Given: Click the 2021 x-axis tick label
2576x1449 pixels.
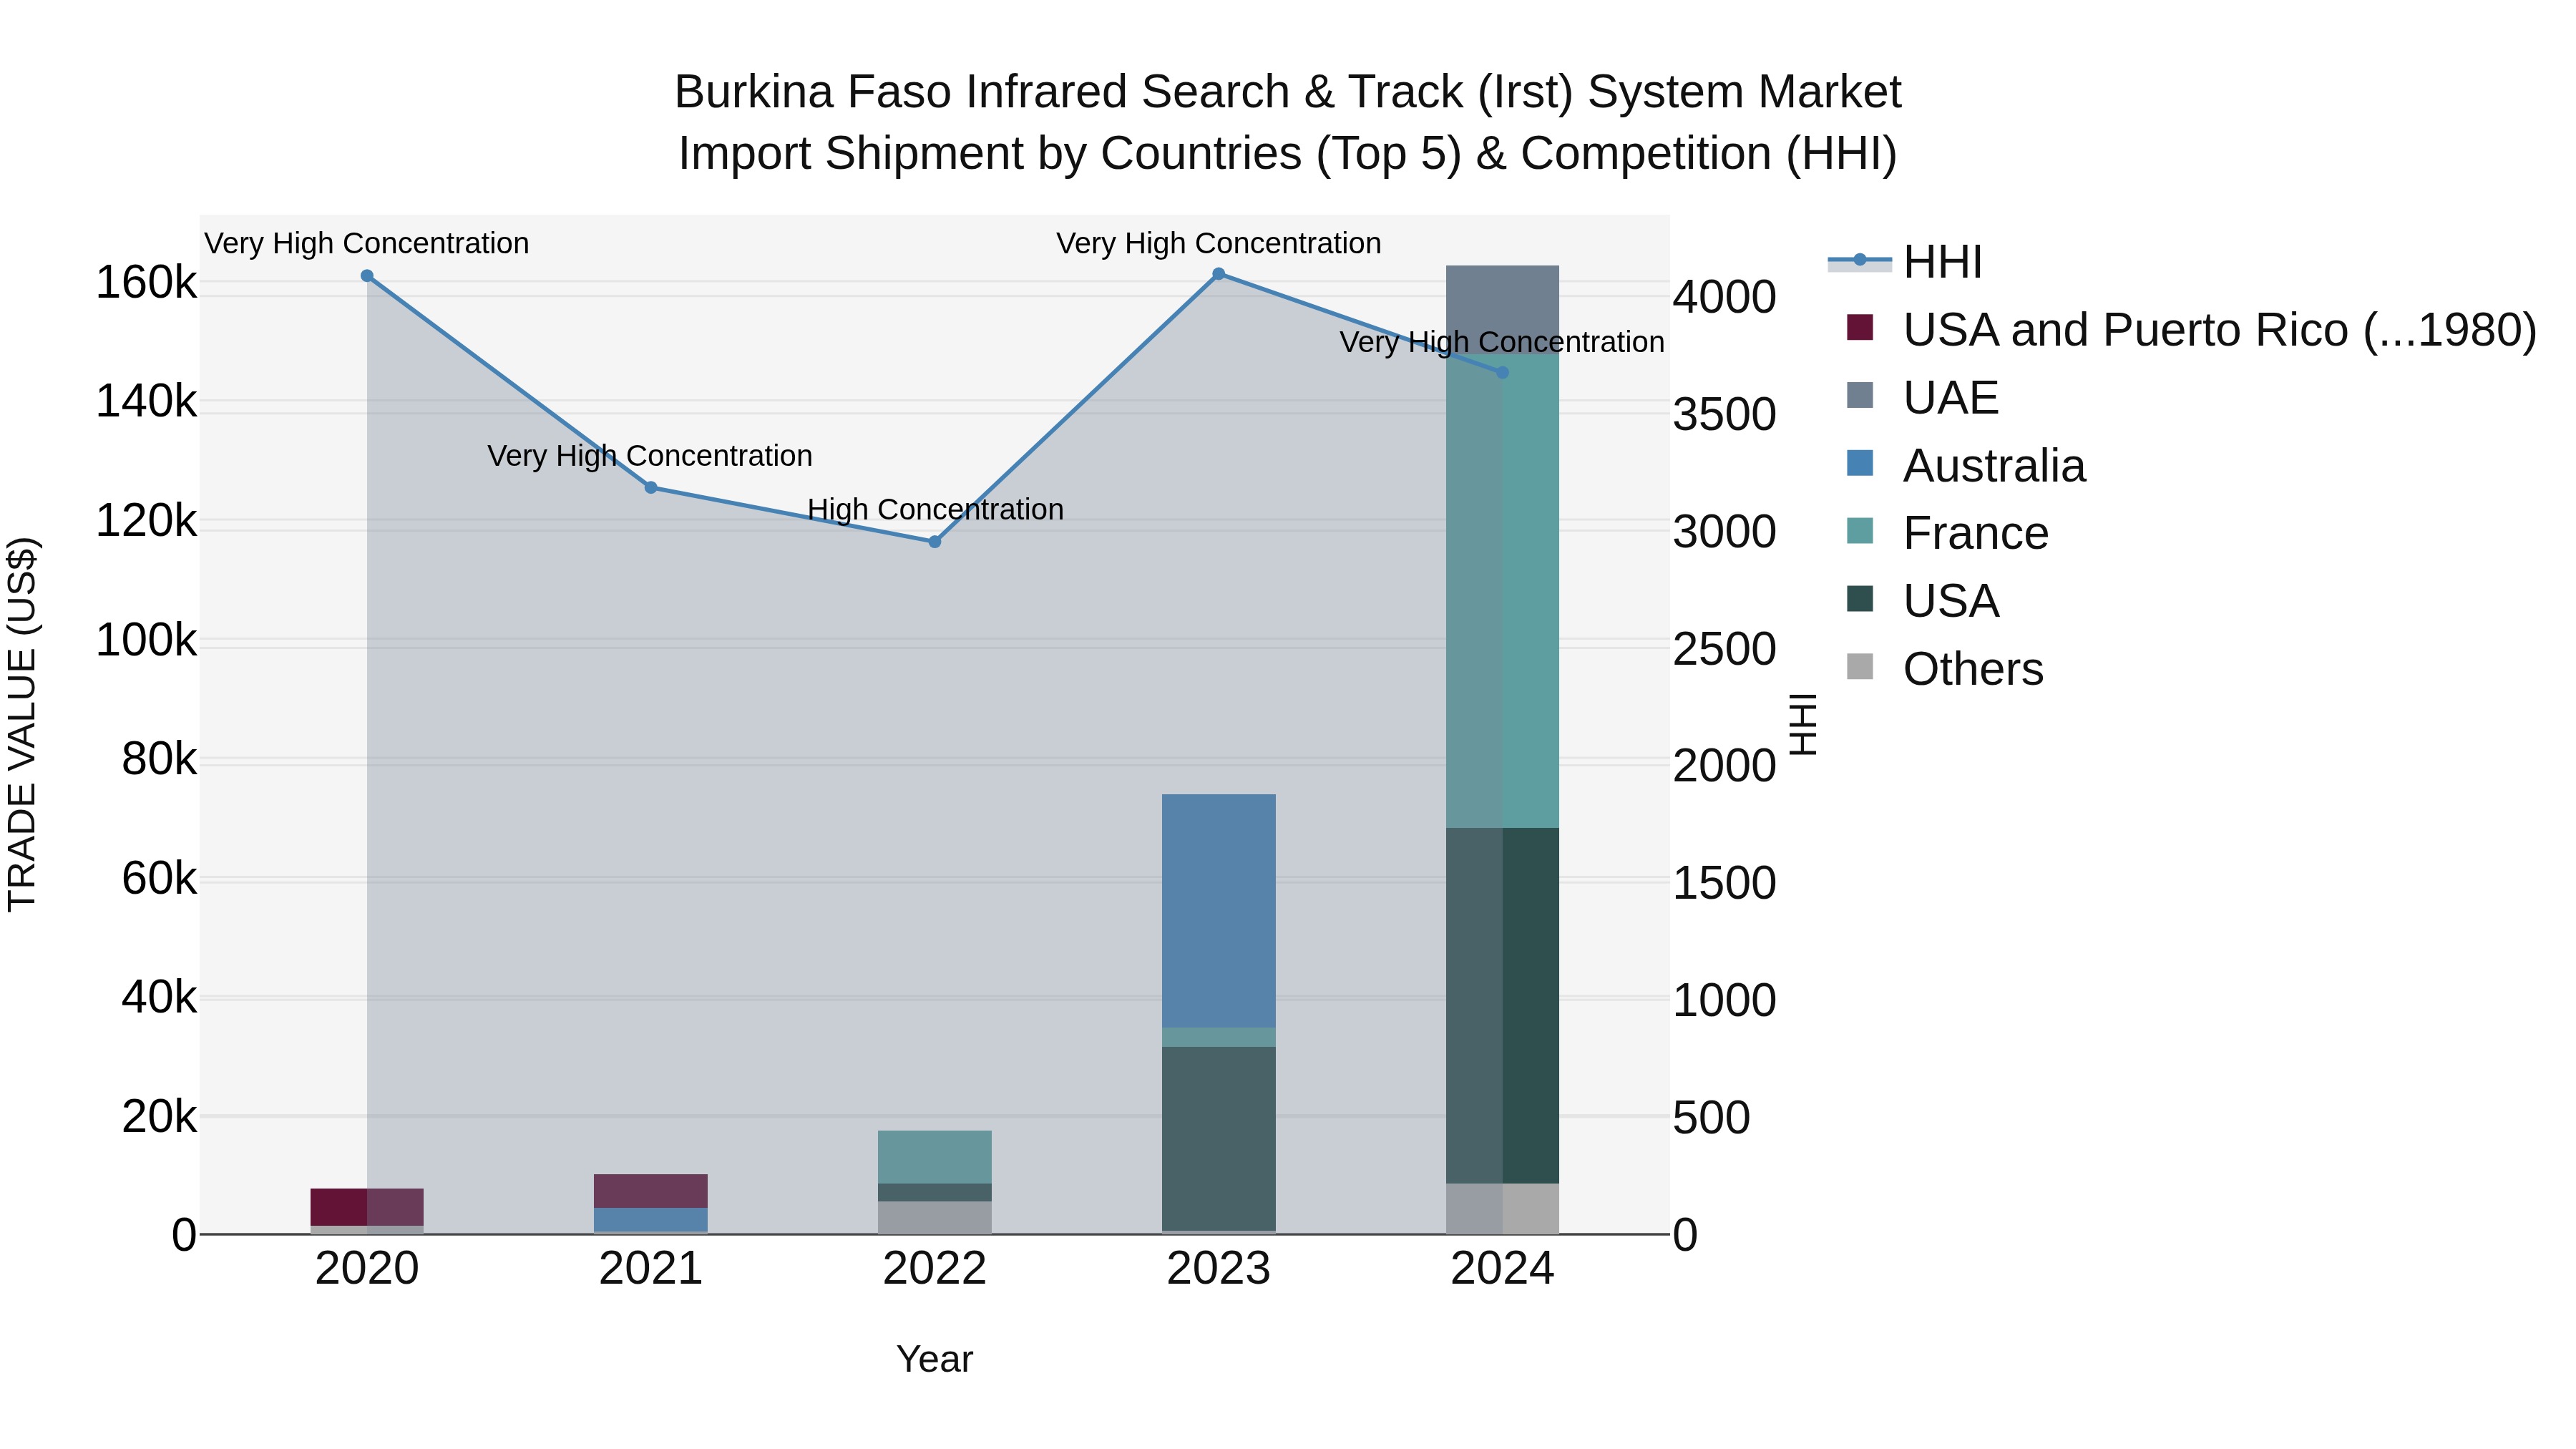Looking at the screenshot, I should point(651,1269).
